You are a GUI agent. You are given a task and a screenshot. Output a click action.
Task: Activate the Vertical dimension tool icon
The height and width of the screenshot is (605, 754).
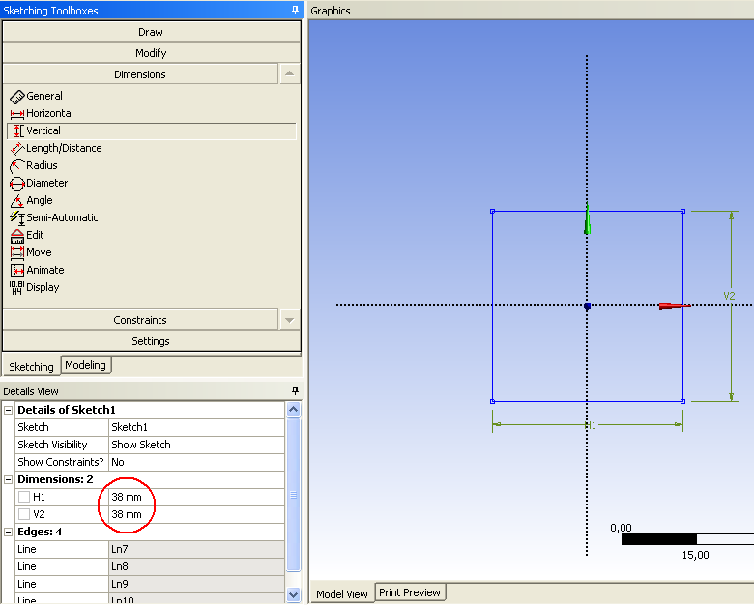point(17,130)
